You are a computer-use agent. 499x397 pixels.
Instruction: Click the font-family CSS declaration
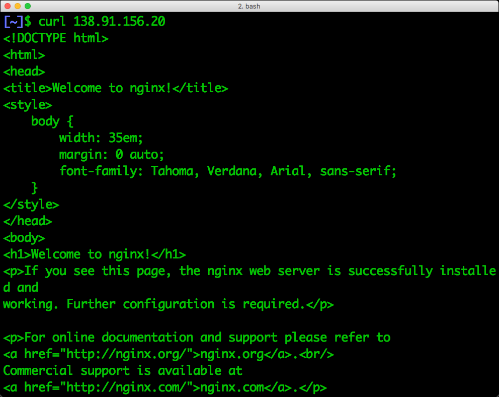tap(226, 171)
